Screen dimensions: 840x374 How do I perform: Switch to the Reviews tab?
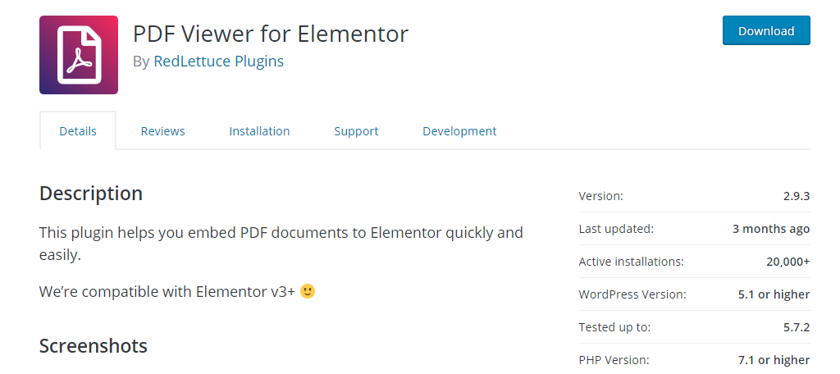pos(163,130)
